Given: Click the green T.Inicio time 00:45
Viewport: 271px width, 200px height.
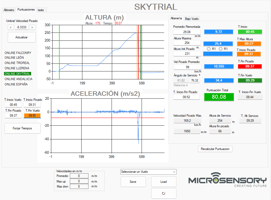Looking at the screenshot, I should 250,32.
